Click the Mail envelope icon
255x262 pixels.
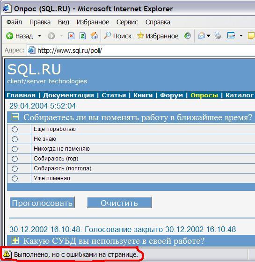pos(202,36)
